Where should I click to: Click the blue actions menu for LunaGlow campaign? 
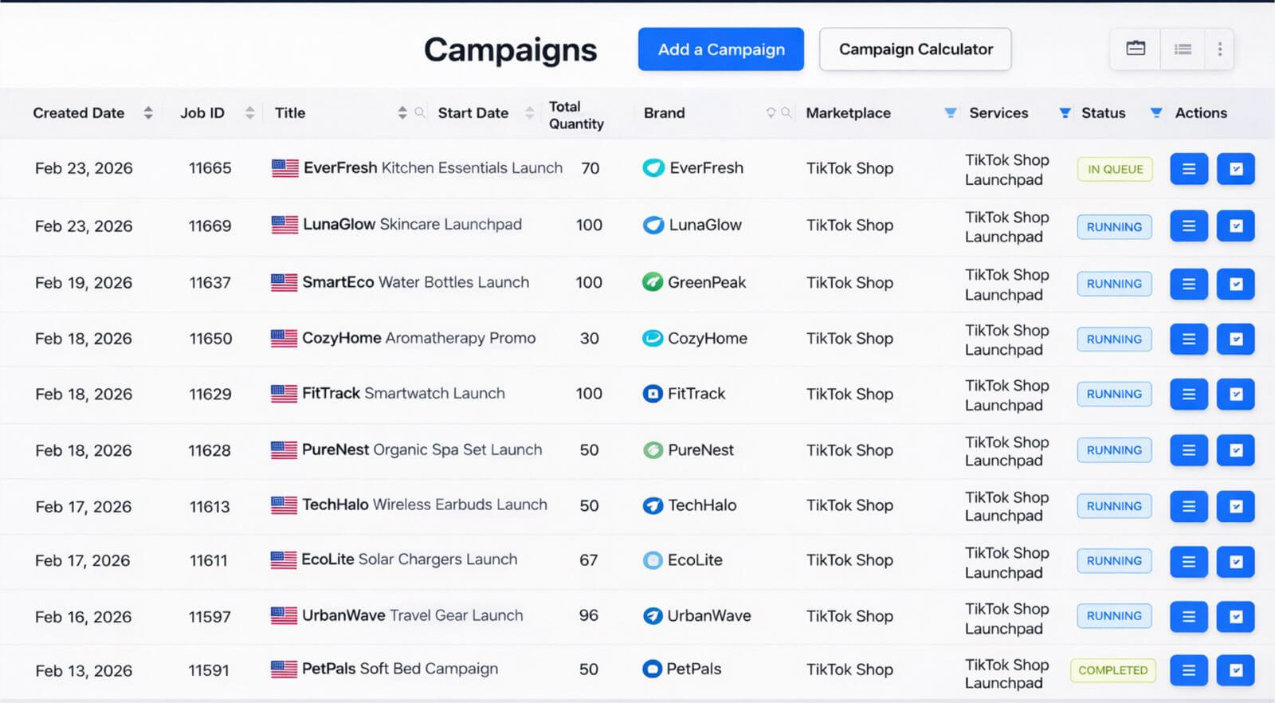[1188, 226]
